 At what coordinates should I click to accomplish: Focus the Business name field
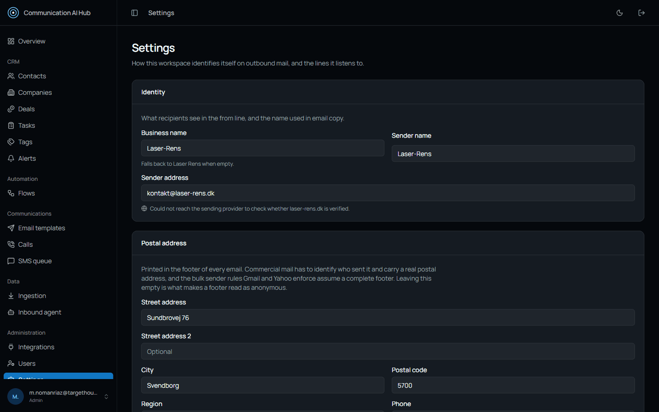[x=263, y=148]
